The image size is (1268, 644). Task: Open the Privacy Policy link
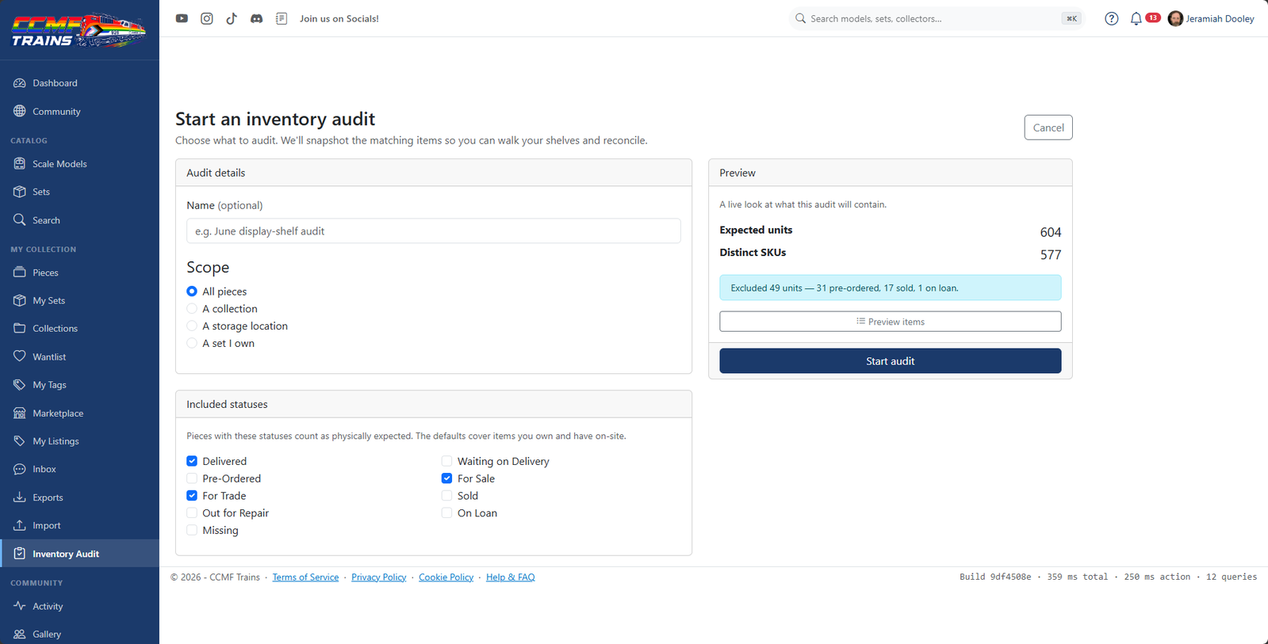(x=378, y=577)
